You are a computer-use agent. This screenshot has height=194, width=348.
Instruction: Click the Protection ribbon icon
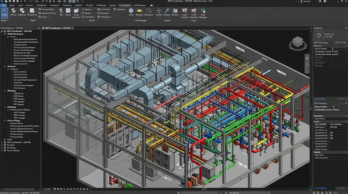point(149,12)
